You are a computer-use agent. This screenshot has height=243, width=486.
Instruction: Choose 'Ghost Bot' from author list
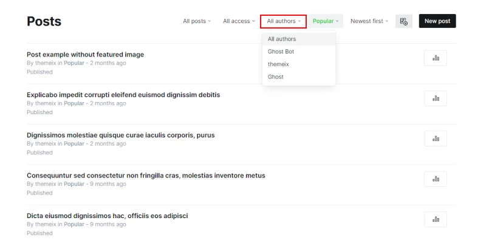[281, 52]
